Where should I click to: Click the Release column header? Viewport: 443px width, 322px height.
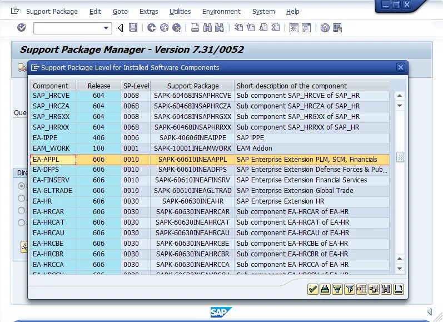click(x=98, y=86)
